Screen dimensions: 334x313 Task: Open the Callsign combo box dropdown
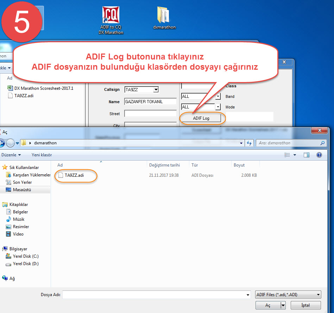156,89
